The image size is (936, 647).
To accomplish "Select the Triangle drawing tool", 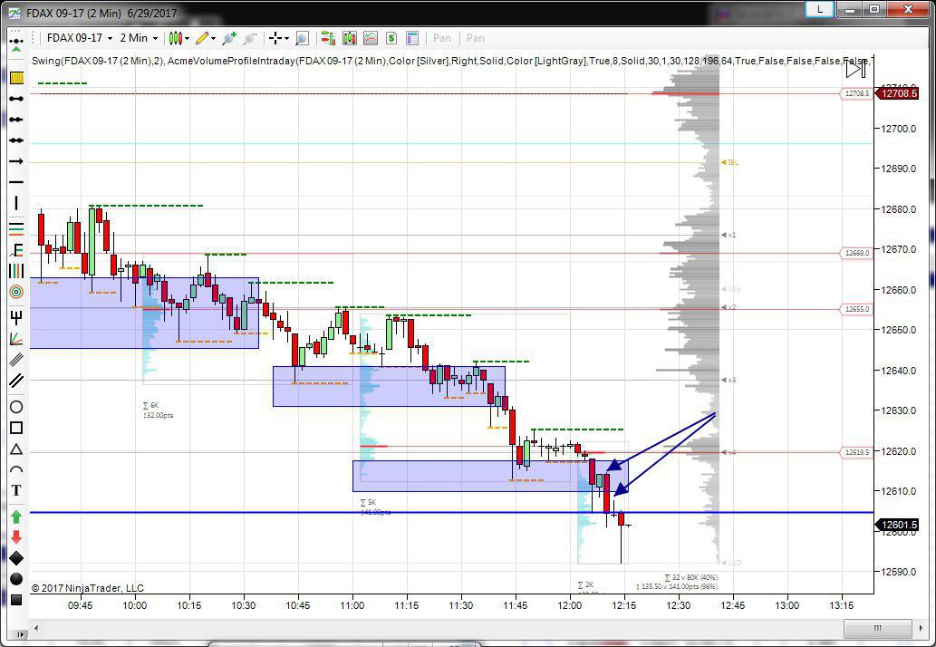I will 16,449.
